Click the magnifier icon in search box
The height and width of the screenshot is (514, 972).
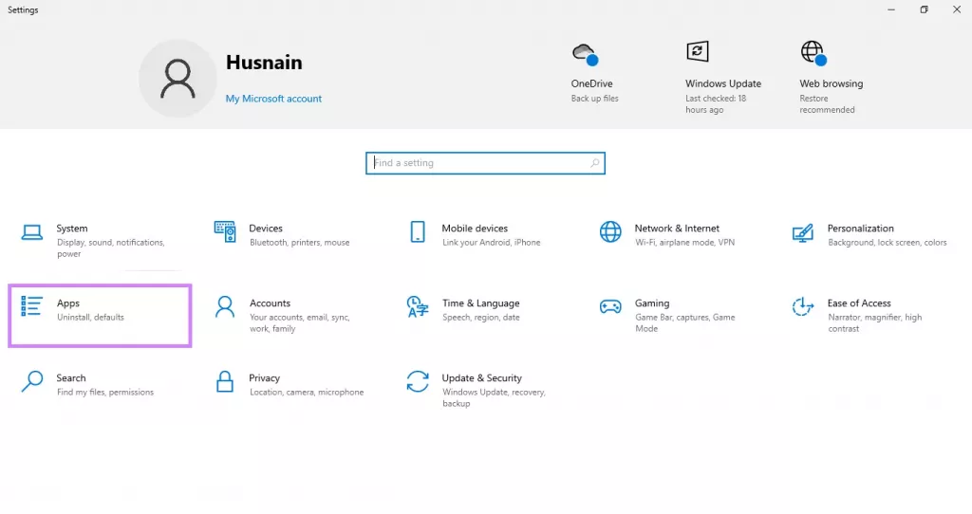[x=594, y=163]
